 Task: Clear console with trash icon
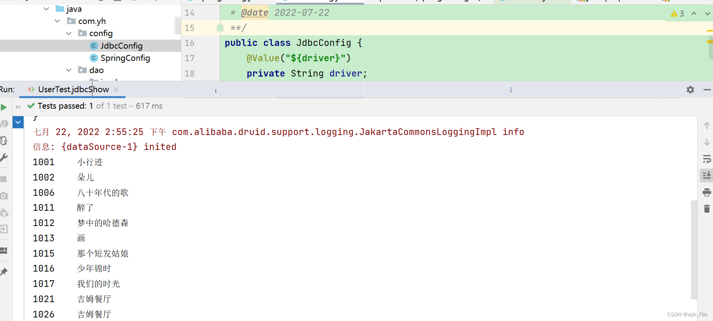pyautogui.click(x=707, y=209)
